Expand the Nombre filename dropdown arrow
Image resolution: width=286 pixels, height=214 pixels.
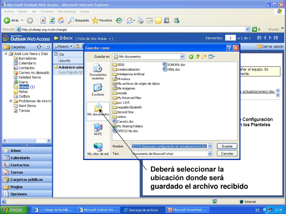(x=210, y=146)
